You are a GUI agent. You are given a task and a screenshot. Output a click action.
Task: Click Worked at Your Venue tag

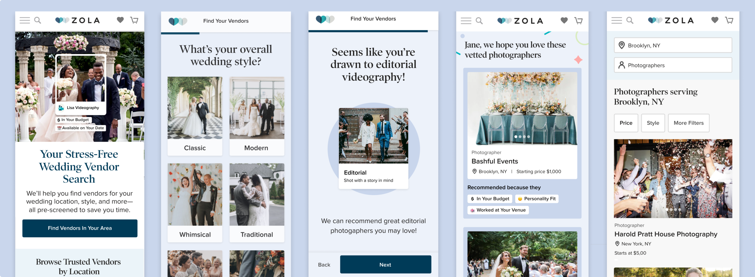pos(498,210)
